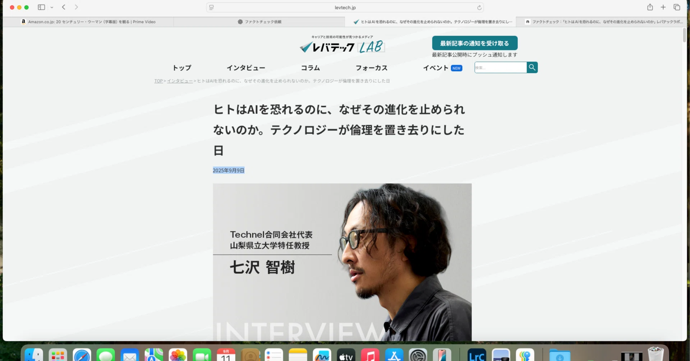The width and height of the screenshot is (690, 361).
Task: Click 最新記事の通知を受け取る button
Action: [x=475, y=43]
